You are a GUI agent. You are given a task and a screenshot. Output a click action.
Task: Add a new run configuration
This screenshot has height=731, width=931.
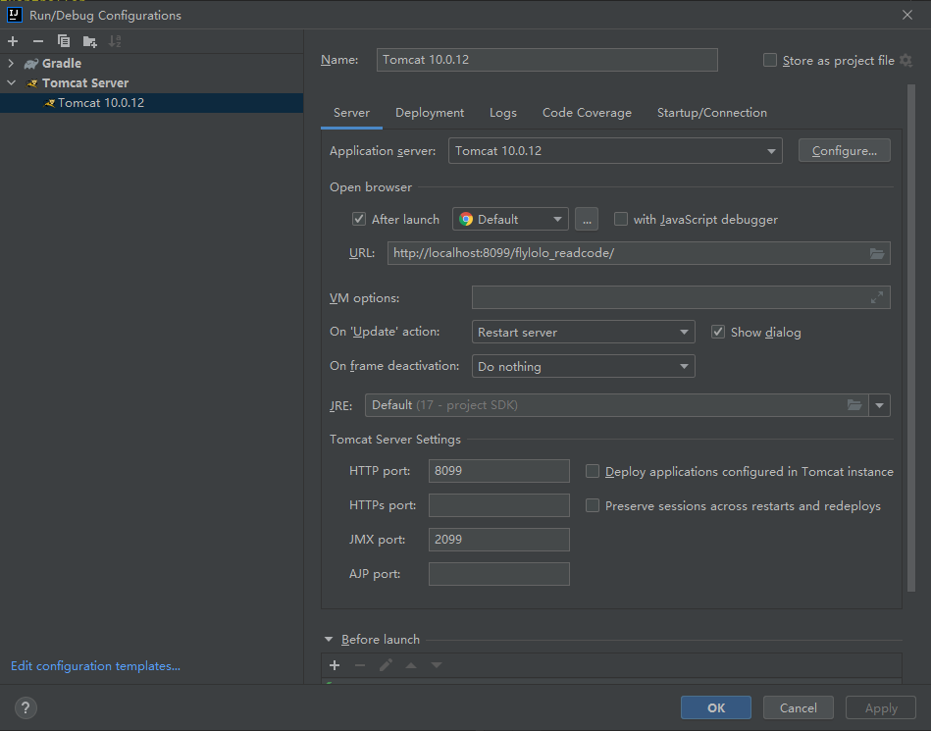(13, 41)
